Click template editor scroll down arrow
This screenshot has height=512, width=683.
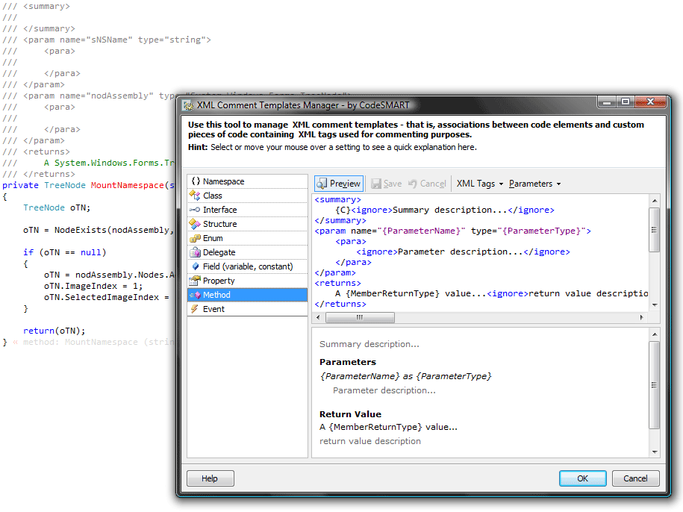(654, 305)
